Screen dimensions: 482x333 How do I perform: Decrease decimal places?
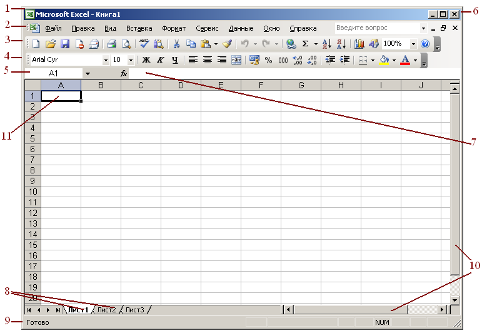(x=312, y=60)
